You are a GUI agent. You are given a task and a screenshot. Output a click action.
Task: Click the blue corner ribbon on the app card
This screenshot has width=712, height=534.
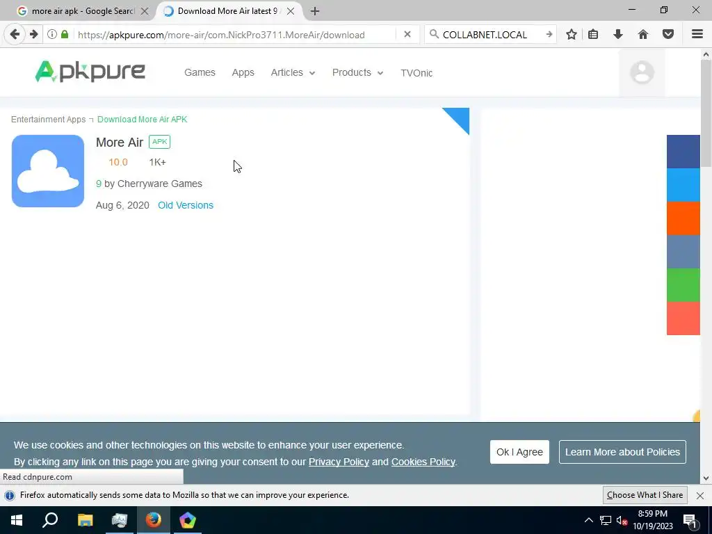pos(460,118)
